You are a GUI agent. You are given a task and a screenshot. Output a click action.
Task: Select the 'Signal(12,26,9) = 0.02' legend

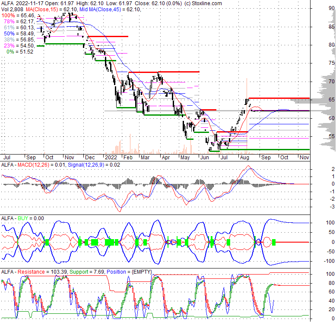(94, 165)
